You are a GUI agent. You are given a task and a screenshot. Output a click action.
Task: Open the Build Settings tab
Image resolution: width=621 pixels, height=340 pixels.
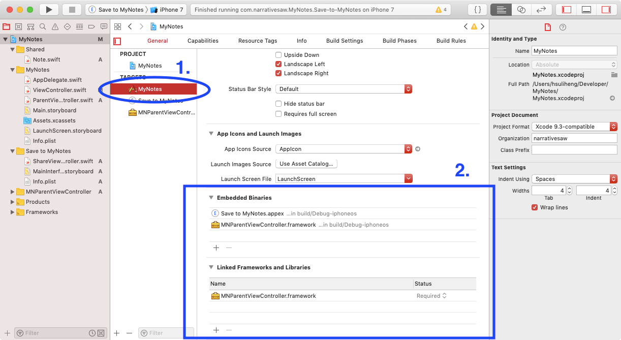[345, 41]
